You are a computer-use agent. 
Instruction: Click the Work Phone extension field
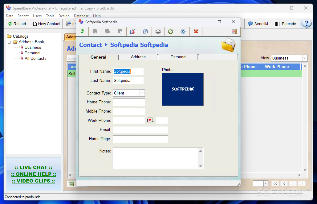pos(162,121)
